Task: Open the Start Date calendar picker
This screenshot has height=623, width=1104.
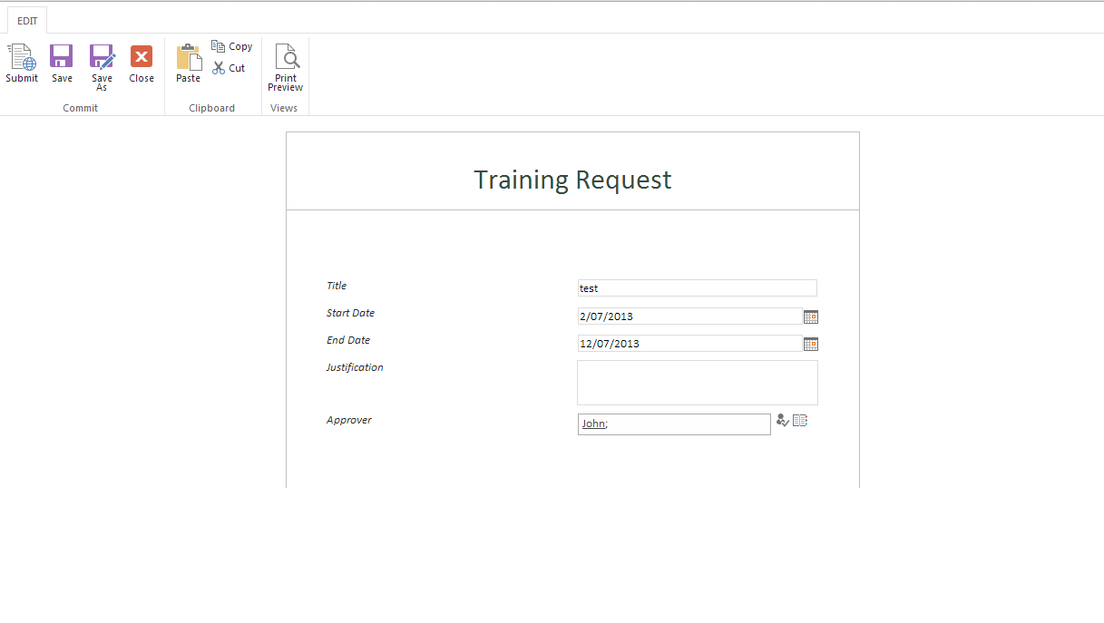Action: [x=811, y=316]
